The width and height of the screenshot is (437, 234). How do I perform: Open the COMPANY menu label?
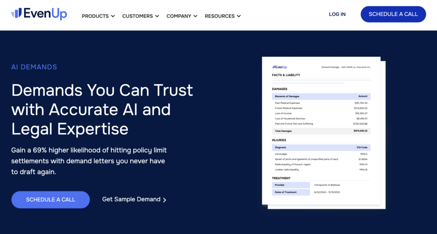point(179,16)
